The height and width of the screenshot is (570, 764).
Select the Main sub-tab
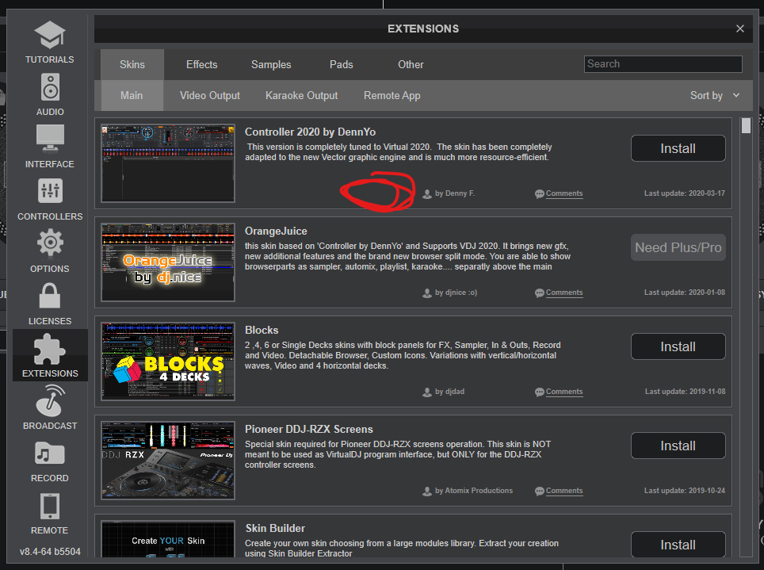[x=132, y=96]
